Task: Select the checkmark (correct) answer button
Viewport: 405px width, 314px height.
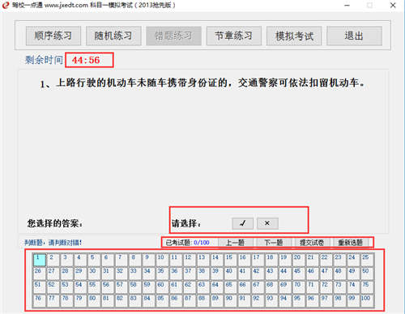Action: point(242,223)
